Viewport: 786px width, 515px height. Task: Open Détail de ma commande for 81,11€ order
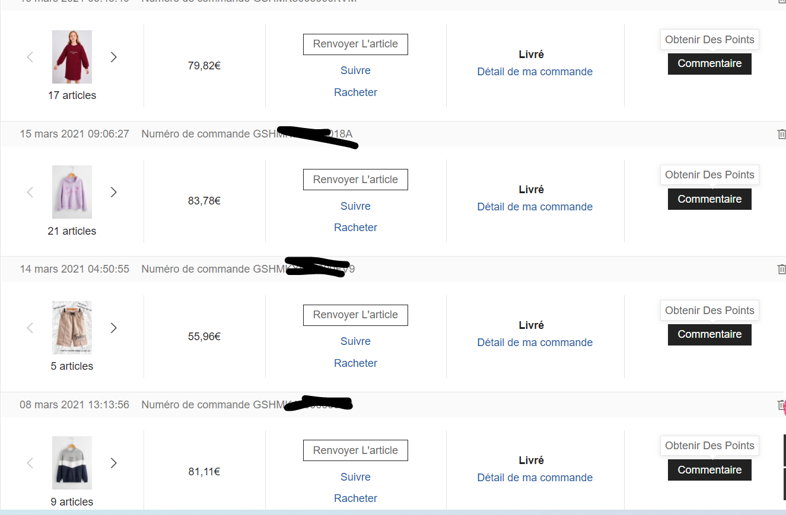click(534, 478)
